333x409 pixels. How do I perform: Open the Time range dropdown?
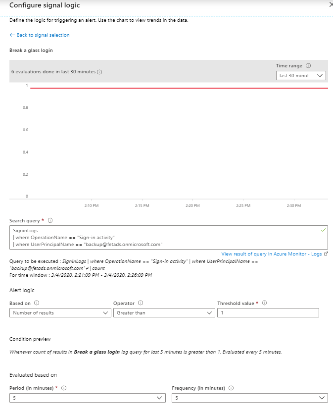click(x=301, y=76)
